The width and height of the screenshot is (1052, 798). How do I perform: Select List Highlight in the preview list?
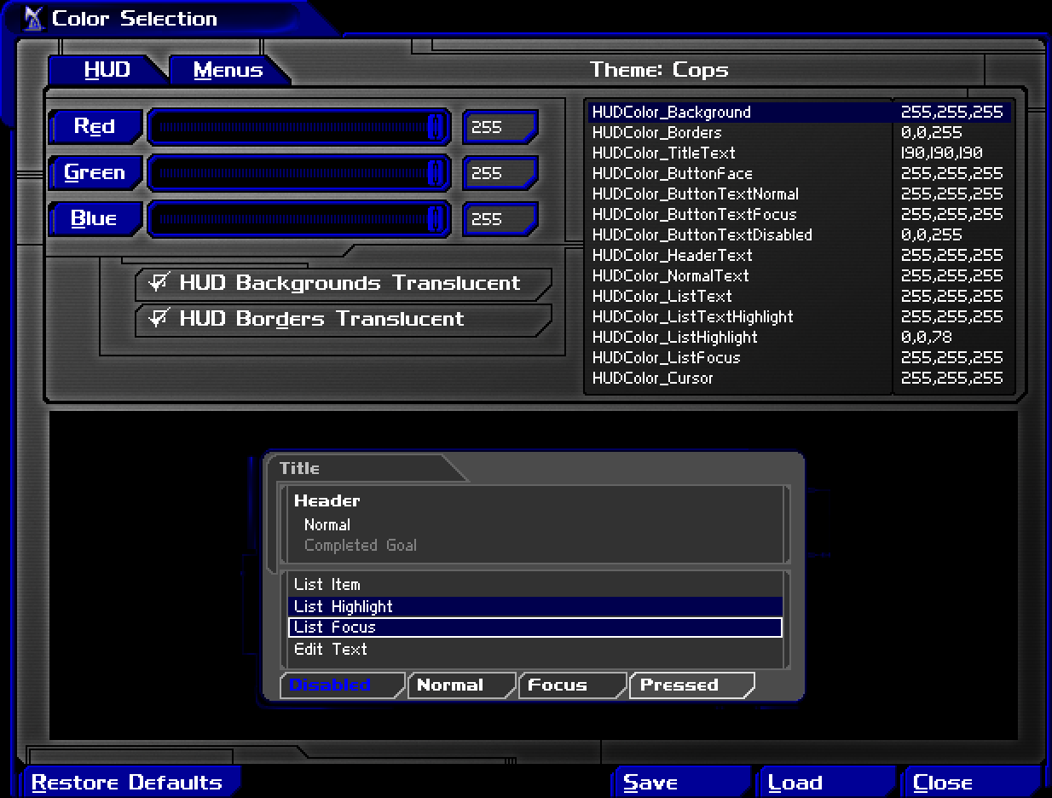pyautogui.click(x=535, y=606)
